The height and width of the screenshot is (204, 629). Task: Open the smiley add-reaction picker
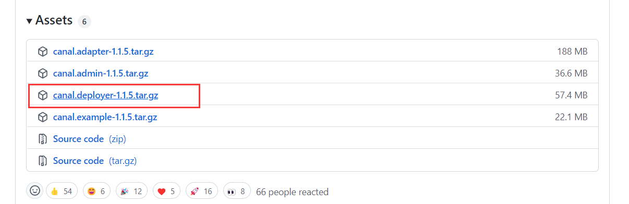pos(35,191)
